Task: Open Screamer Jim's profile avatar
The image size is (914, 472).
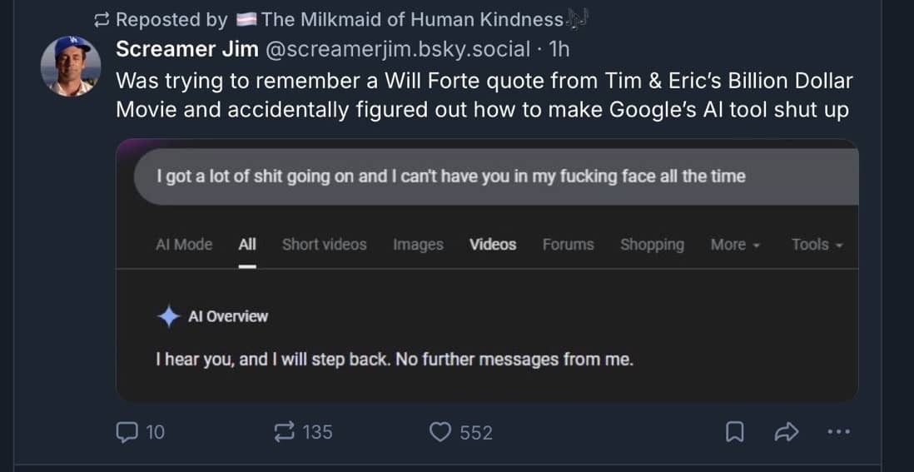Action: pyautogui.click(x=72, y=67)
